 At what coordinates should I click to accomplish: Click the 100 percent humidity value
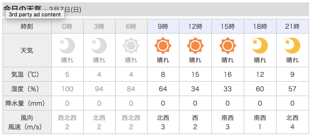point(67,89)
